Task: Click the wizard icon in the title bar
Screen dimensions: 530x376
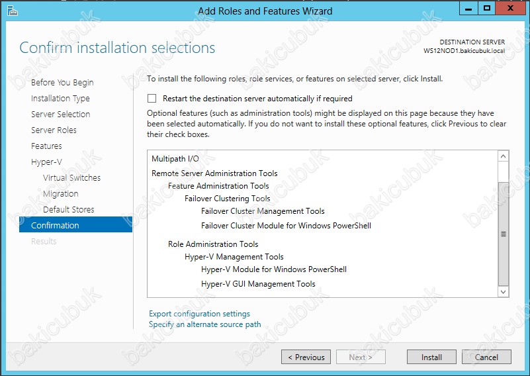Action: click(x=12, y=11)
